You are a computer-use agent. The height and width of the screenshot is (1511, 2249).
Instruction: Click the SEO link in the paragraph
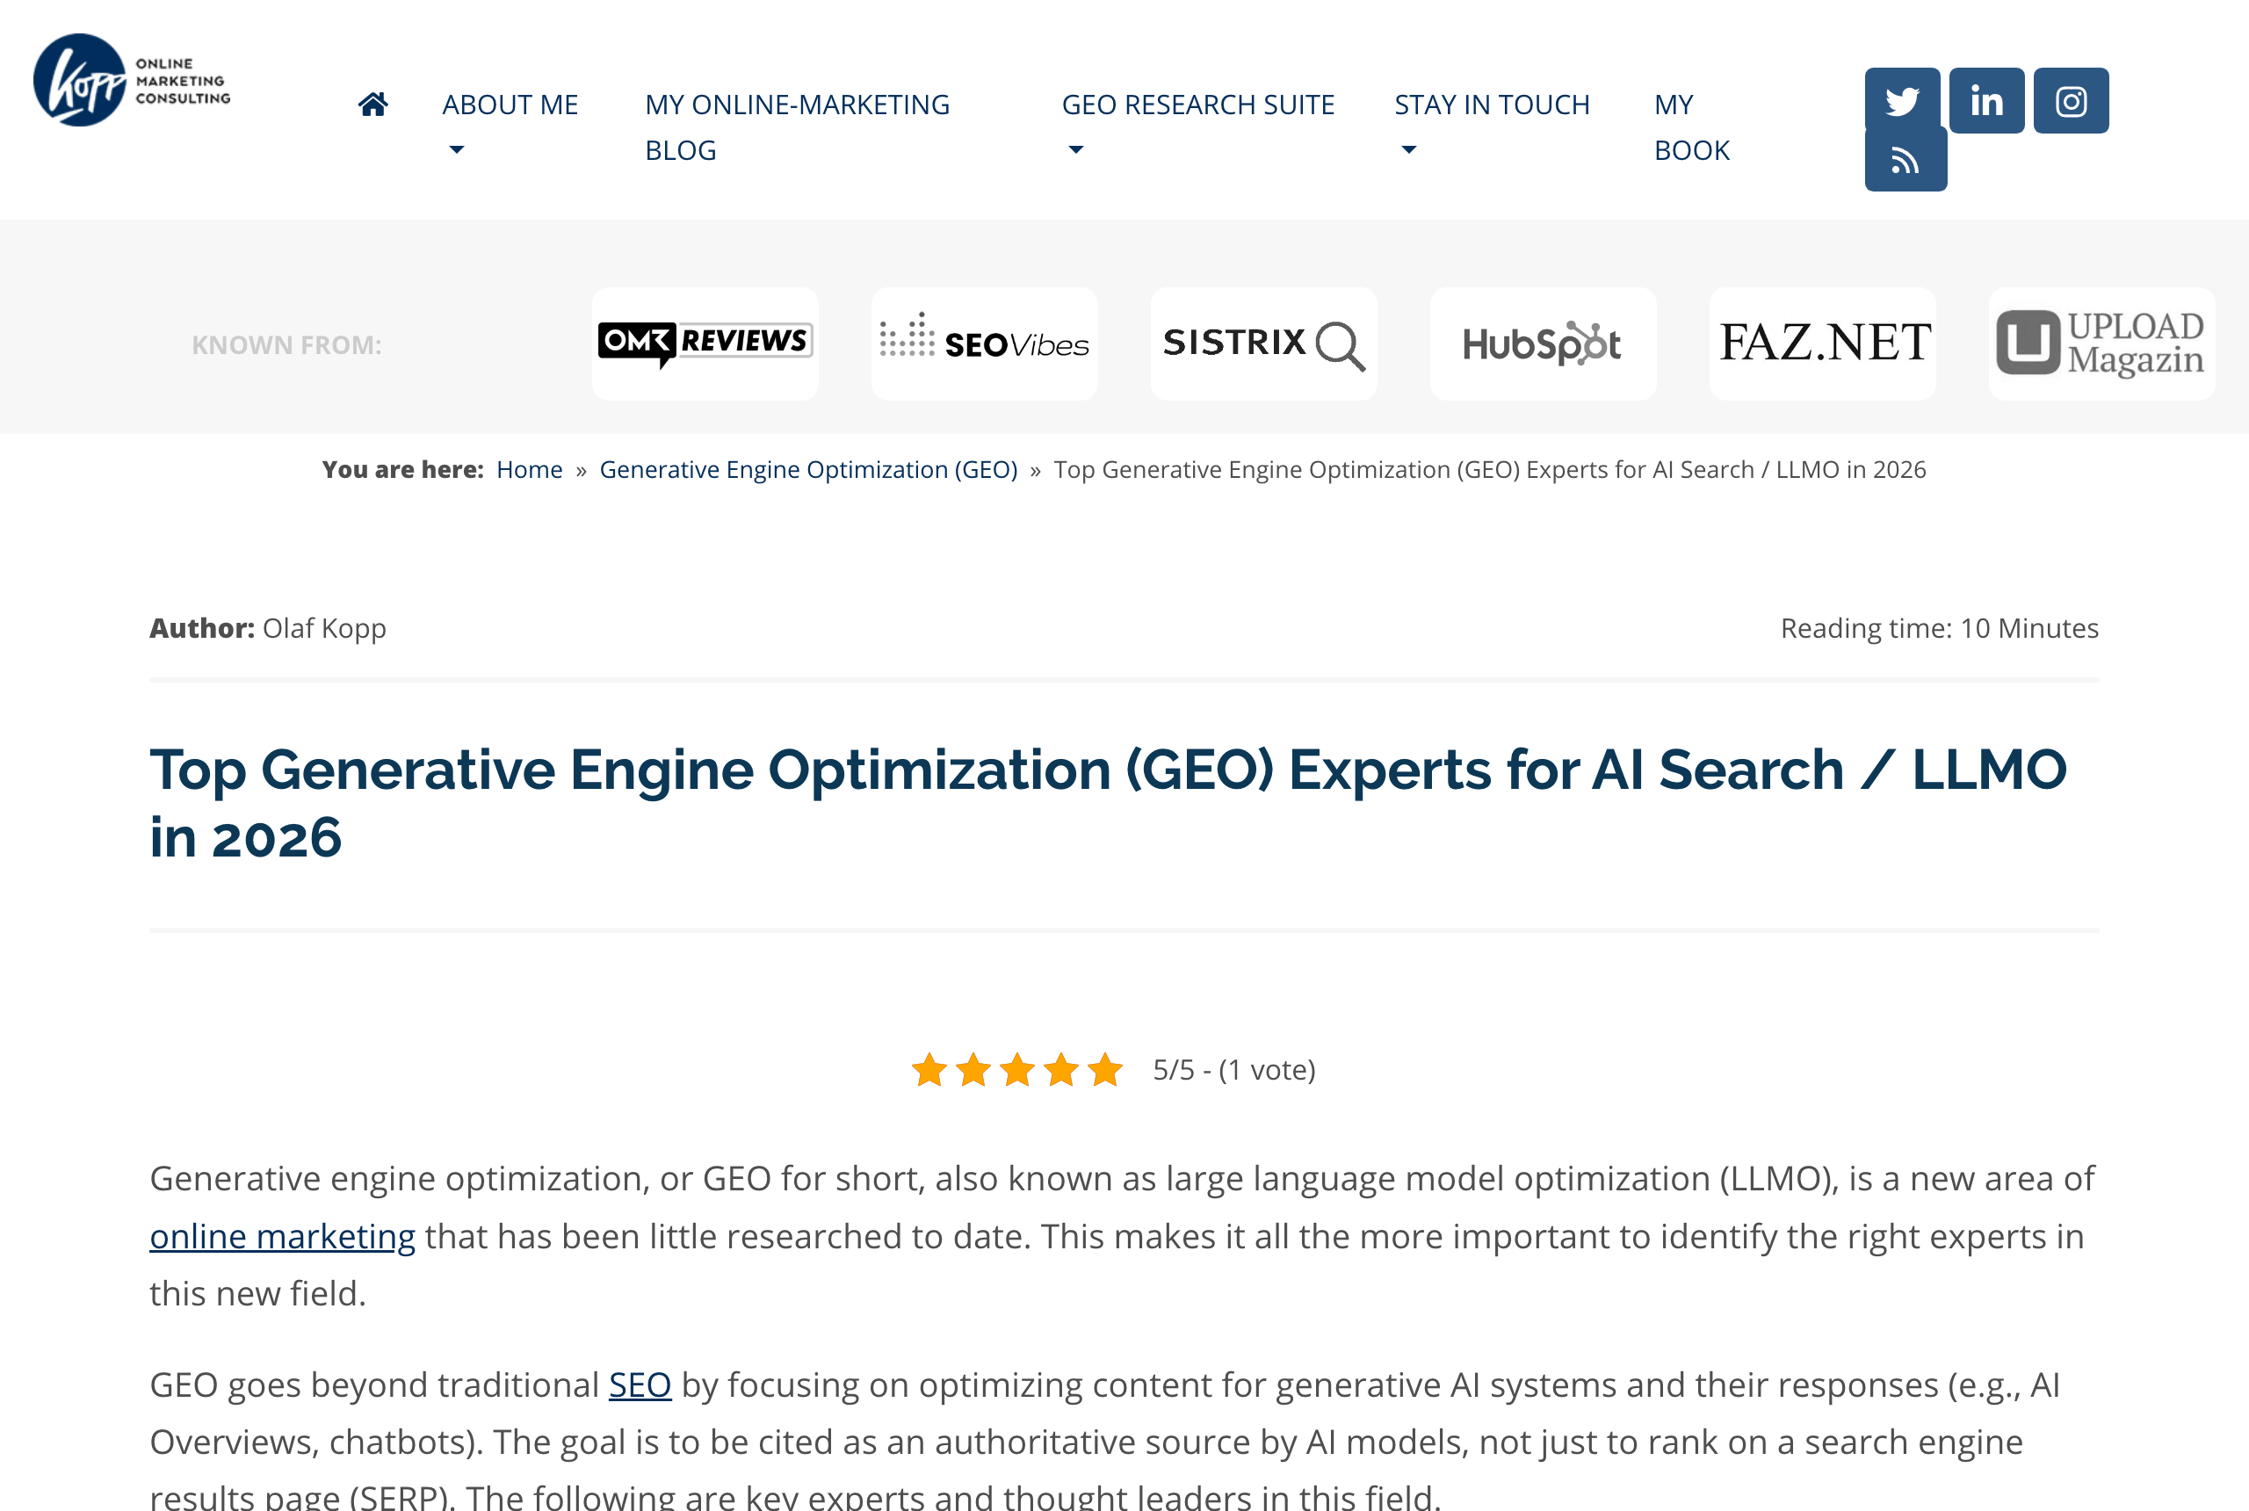click(x=640, y=1384)
